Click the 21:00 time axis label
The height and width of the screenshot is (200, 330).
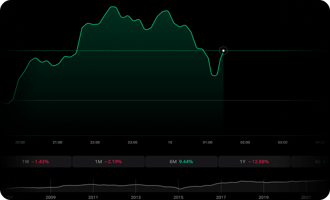click(x=57, y=142)
